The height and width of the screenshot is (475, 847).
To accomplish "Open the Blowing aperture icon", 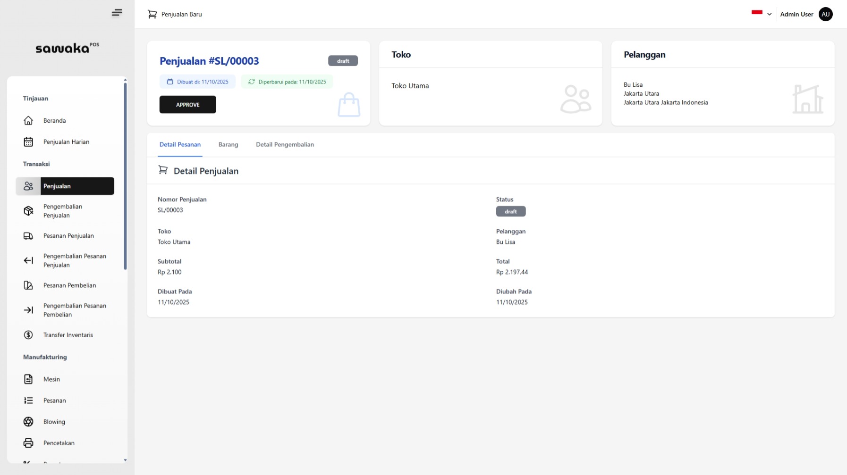I will (x=28, y=422).
